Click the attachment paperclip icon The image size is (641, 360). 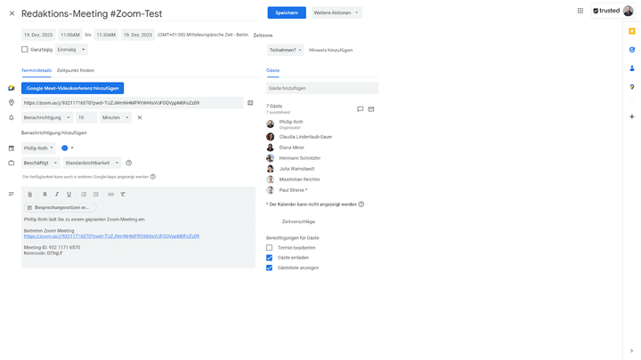point(29,194)
